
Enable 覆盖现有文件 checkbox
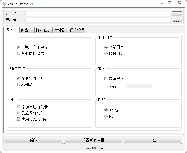tap(18, 113)
